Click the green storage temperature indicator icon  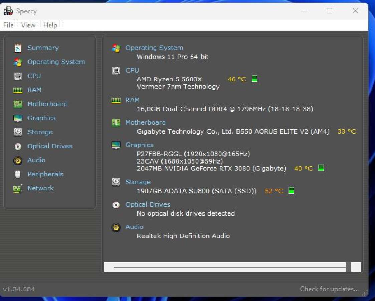[291, 191]
